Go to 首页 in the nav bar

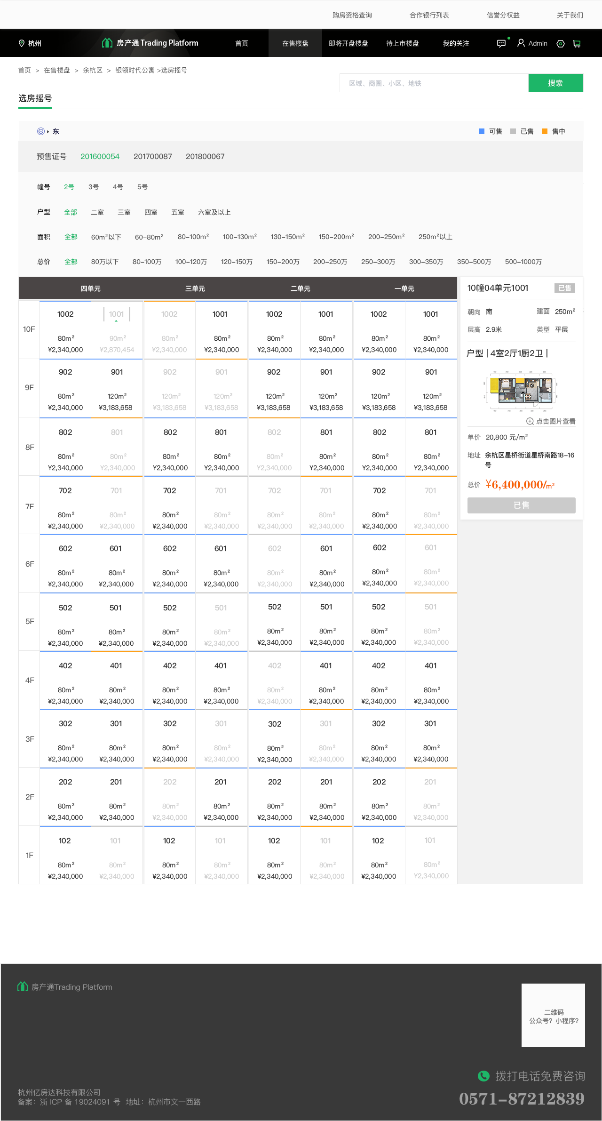(x=242, y=43)
